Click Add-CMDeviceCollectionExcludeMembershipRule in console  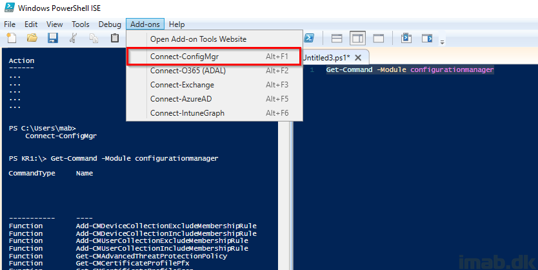point(166,226)
